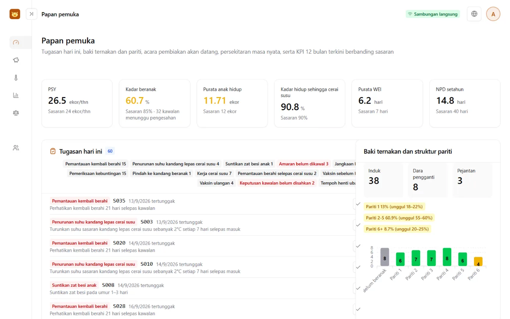Open the thermometer icon in sidebar
This screenshot has width=510, height=319.
click(16, 78)
